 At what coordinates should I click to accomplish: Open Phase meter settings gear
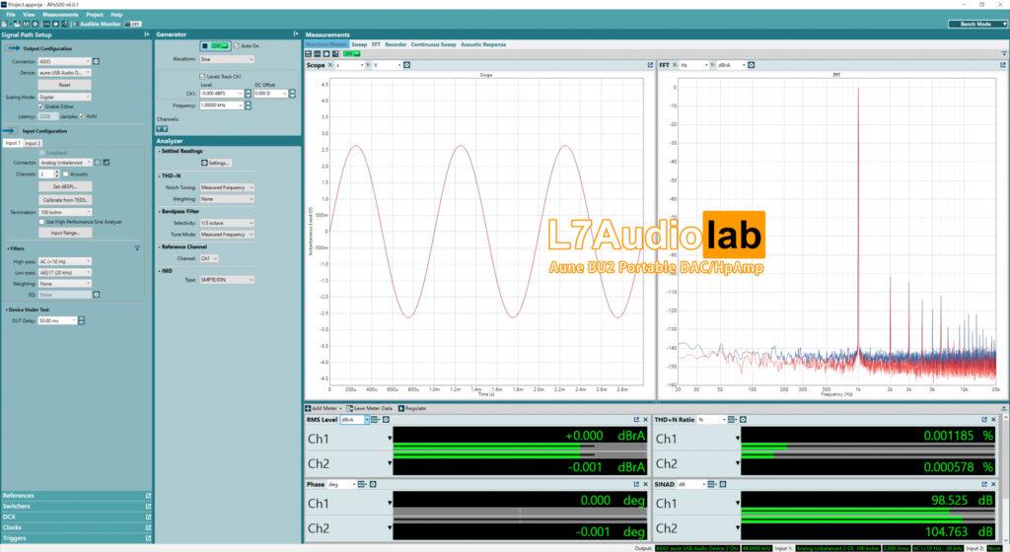coord(372,484)
